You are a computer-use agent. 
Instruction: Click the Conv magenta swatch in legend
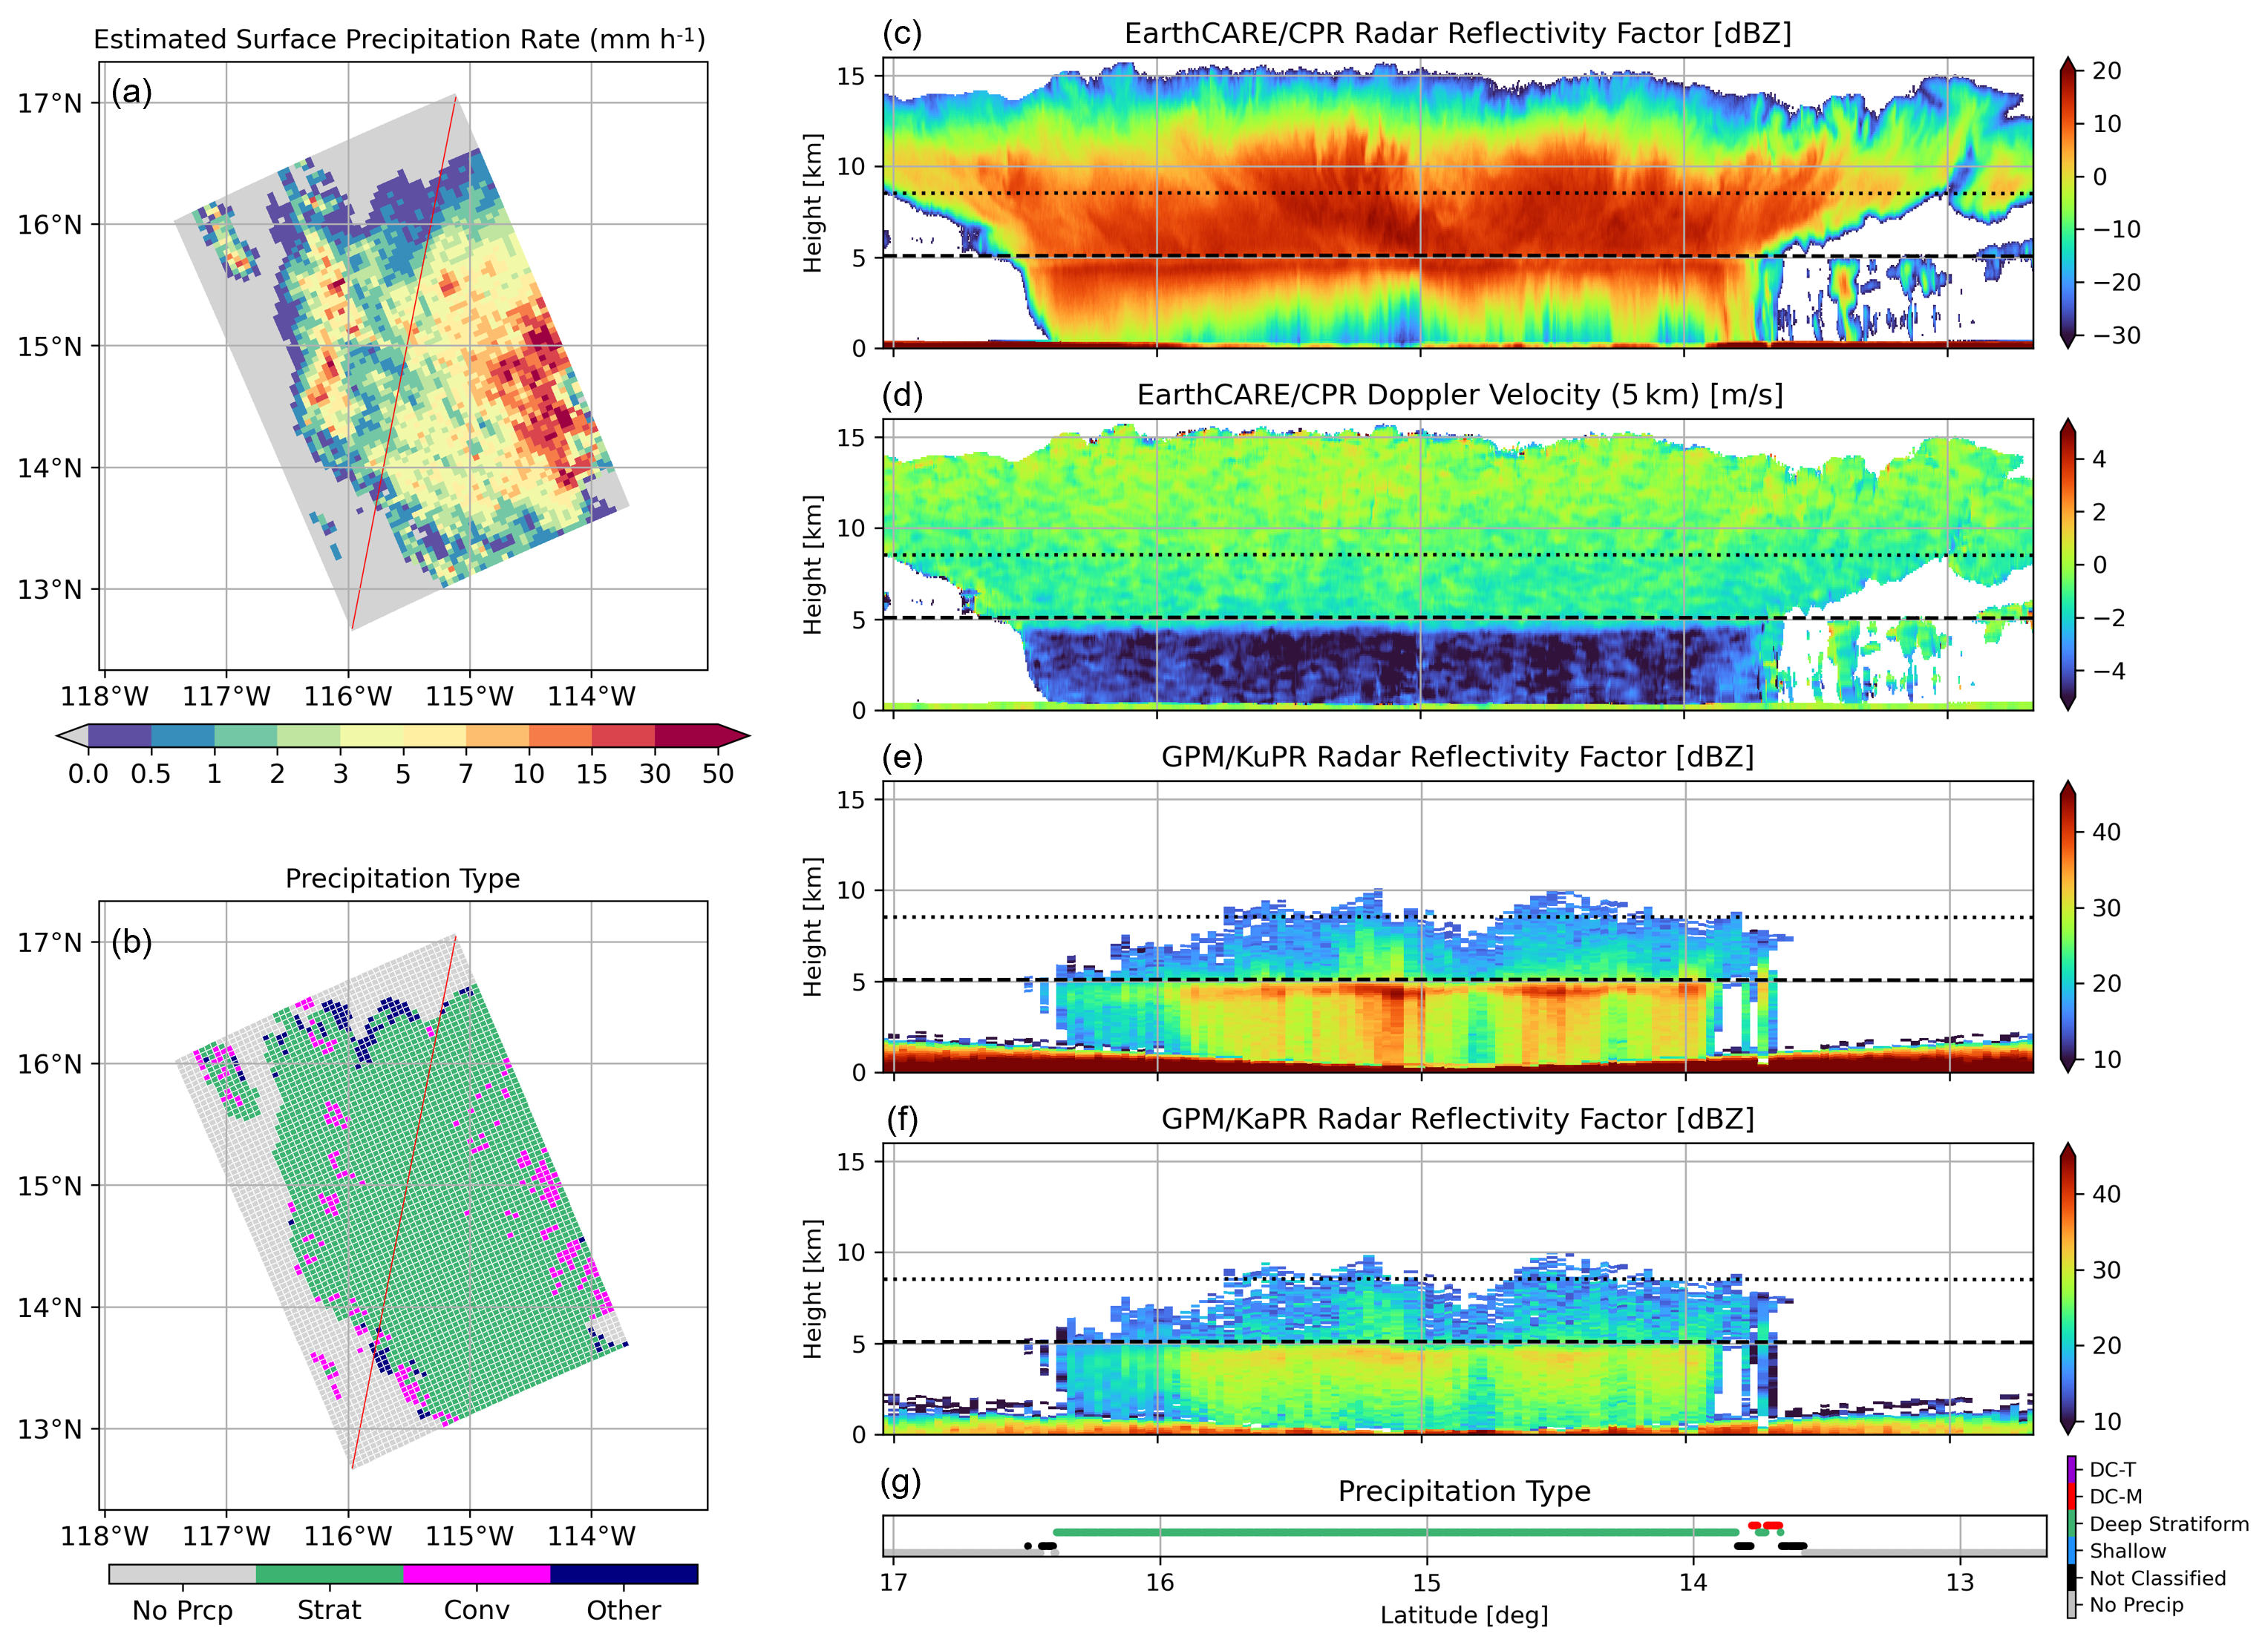(x=476, y=1574)
